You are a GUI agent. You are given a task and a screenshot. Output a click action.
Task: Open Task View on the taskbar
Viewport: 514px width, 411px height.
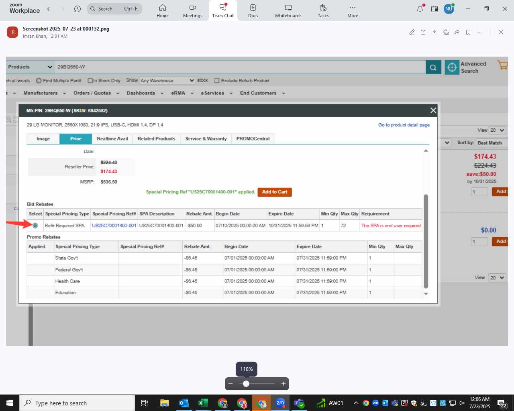point(145,403)
